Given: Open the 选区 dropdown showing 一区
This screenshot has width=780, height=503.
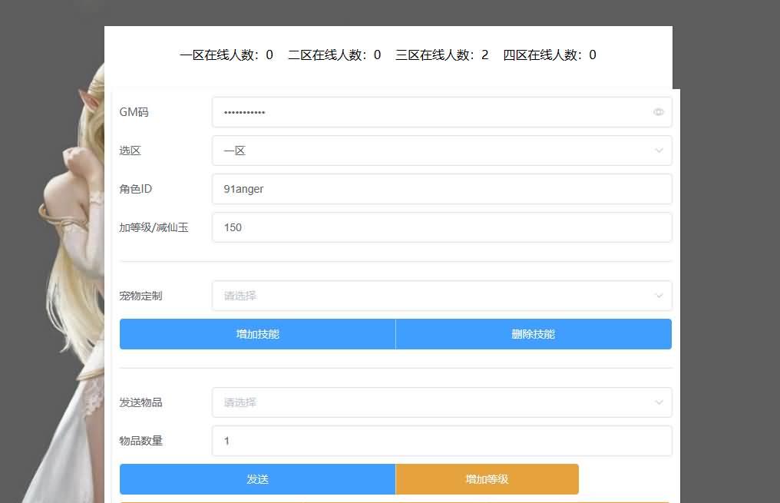Looking at the screenshot, I should (441, 151).
